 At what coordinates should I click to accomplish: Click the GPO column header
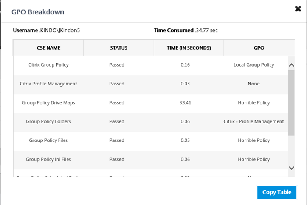point(259,48)
